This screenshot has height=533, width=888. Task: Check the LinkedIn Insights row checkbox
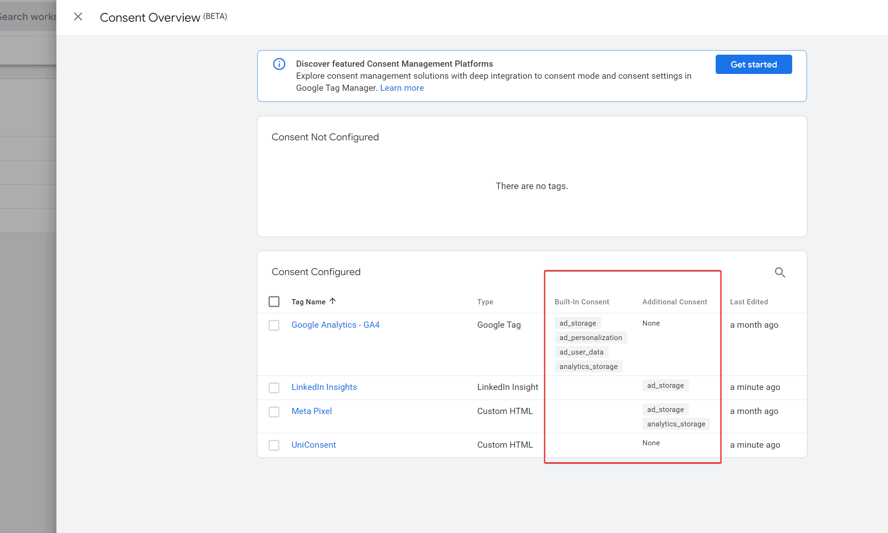274,388
